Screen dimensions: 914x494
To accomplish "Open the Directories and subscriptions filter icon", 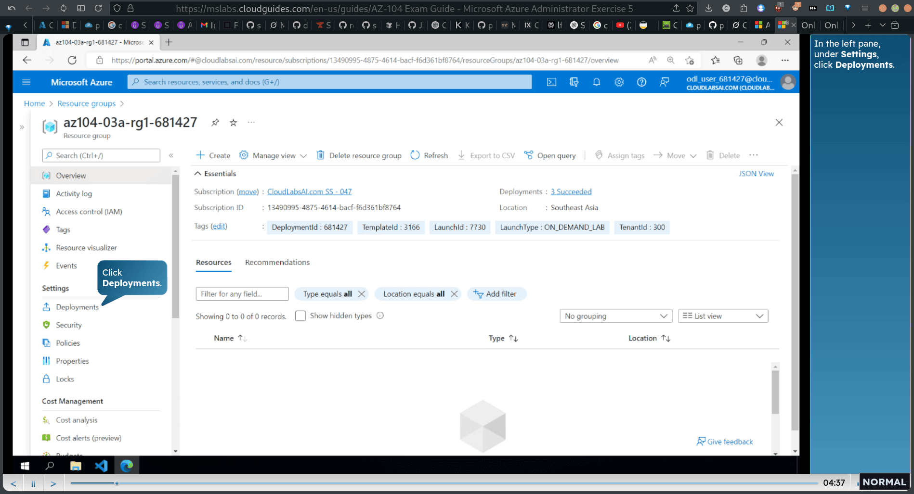I will [574, 82].
